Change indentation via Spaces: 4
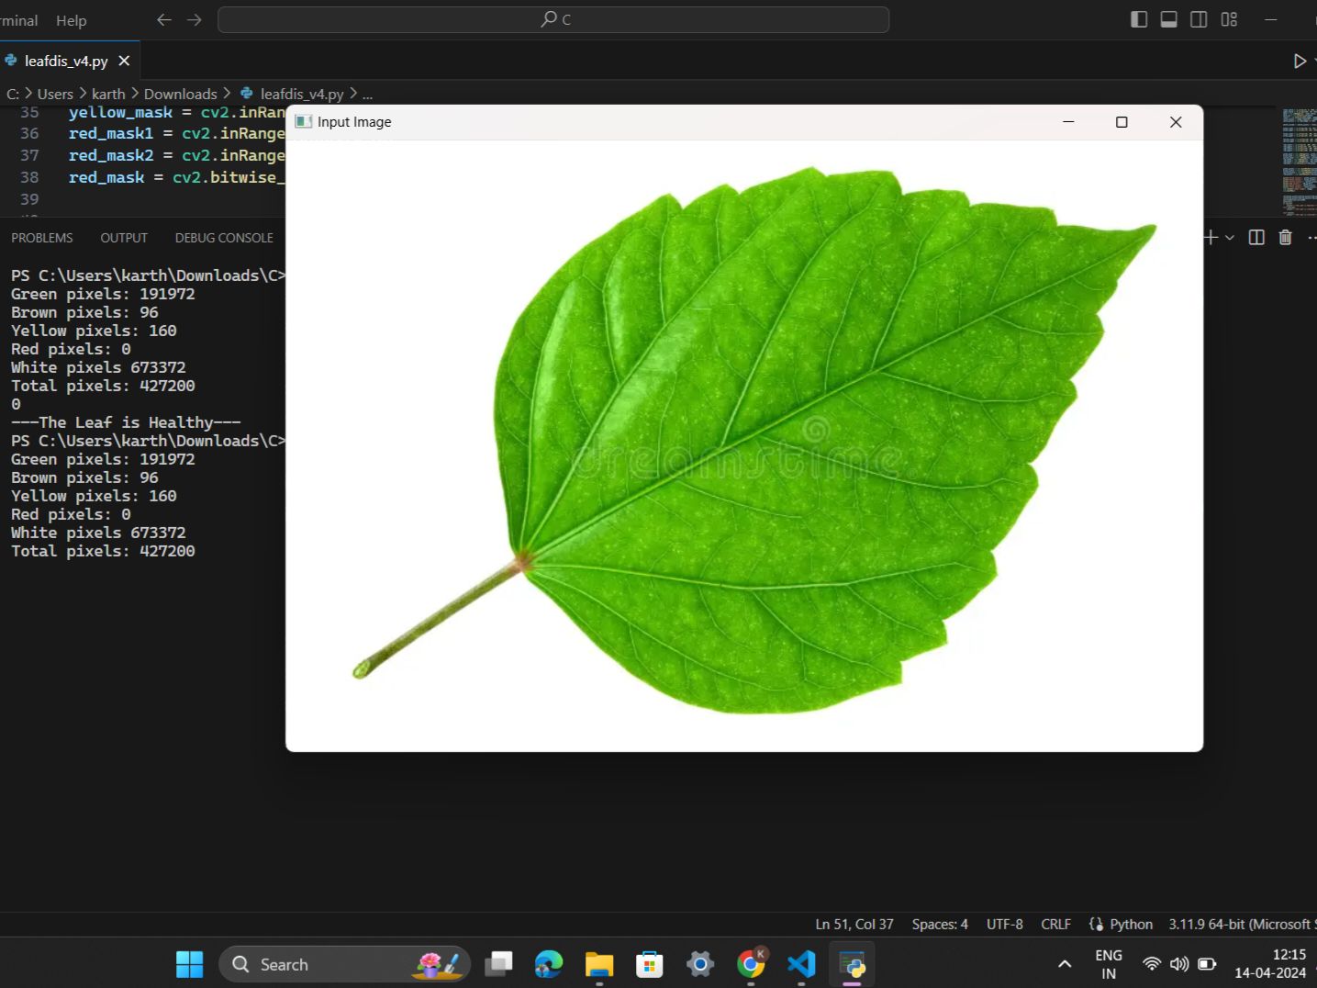Viewport: 1317px width, 988px height. tap(939, 924)
